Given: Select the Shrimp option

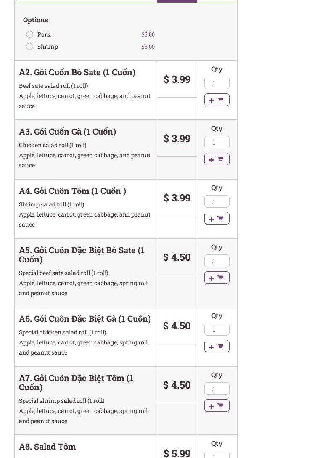Looking at the screenshot, I should point(30,47).
